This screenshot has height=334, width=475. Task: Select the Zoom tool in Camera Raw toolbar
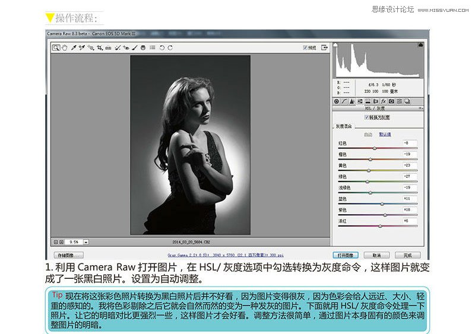[x=56, y=47]
